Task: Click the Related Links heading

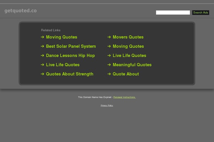Action: 51,30
